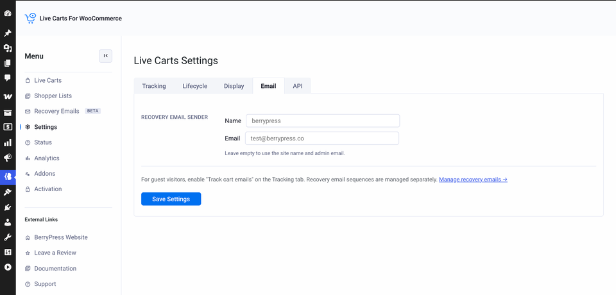Viewport: 616px width, 295px height.
Task: Open the Analytics bar chart admin icon
Action: click(x=8, y=142)
